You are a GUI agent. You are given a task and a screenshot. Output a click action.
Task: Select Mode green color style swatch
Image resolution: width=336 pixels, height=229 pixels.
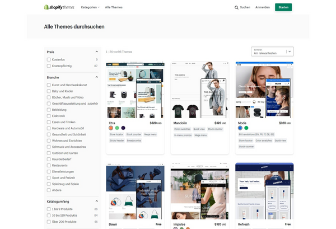(246, 128)
